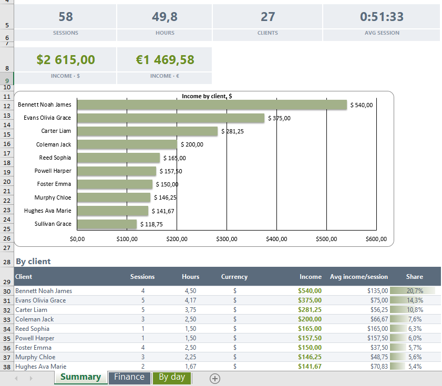Click the Income column header
This screenshot has width=442, height=386.
click(x=311, y=277)
